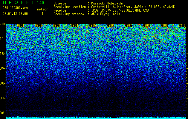
Task: Click the 0.8 frequency axis label
Action: tap(2, 83)
